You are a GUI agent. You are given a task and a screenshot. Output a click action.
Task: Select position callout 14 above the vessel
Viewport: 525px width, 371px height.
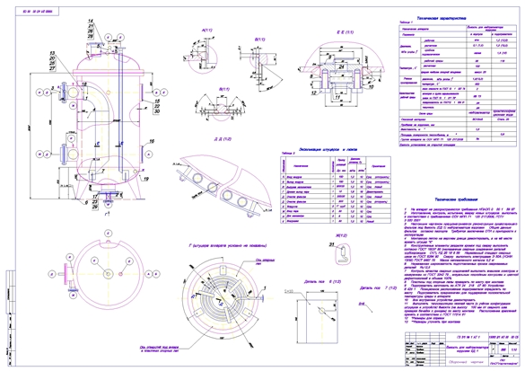coord(91,22)
